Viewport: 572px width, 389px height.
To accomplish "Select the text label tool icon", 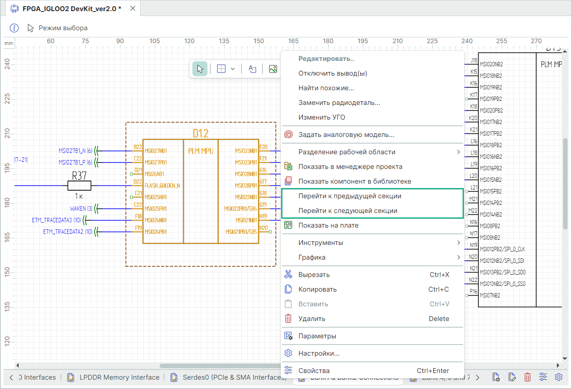I will click(x=252, y=69).
